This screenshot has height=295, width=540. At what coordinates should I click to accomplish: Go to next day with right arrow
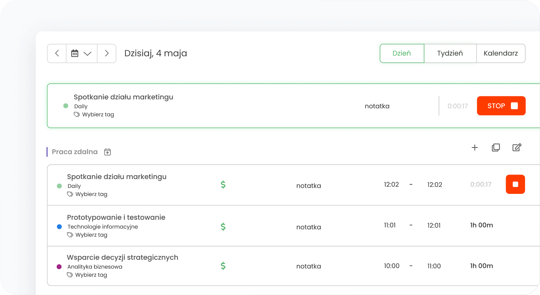107,53
